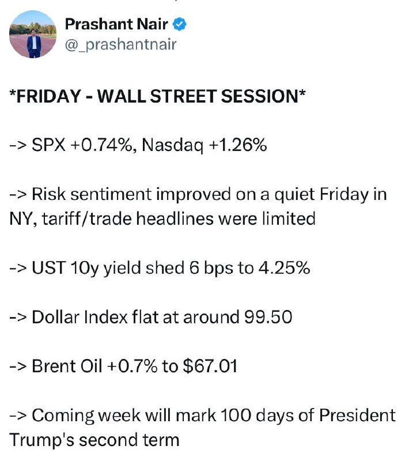Open Prashant Nair's profile picture
Viewport: 405px width, 461px height.
33,35
